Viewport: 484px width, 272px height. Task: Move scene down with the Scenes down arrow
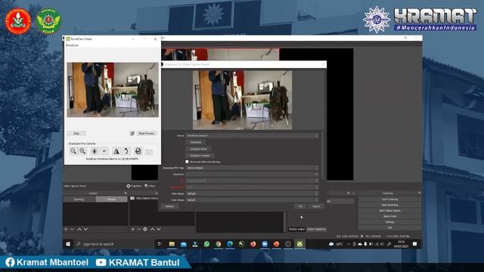[85, 229]
